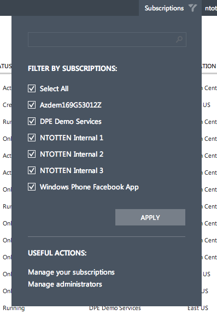Open the ntot account menu
This screenshot has height=321, width=217.
pyautogui.click(x=211, y=8)
